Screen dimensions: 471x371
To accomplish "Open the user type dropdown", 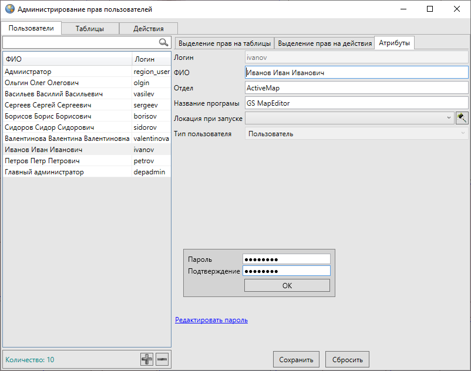I will [x=462, y=134].
